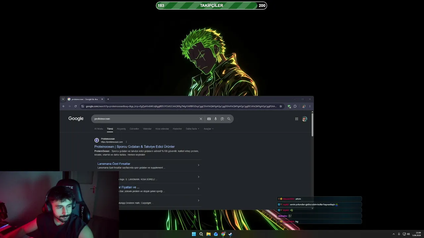The width and height of the screenshot is (424, 238).
Task: Open the volume control in system tray
Action: (408, 234)
